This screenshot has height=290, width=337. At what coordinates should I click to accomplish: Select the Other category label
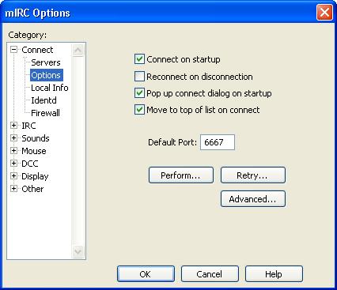coord(32,189)
